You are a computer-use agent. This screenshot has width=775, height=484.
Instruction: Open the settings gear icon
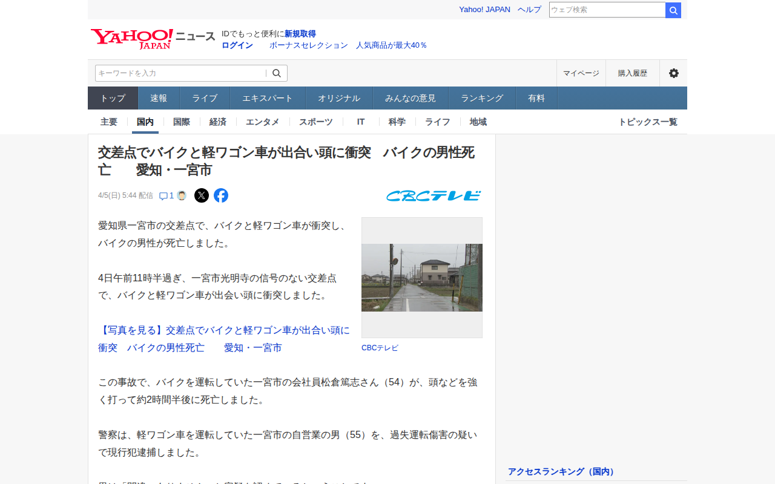point(673,73)
